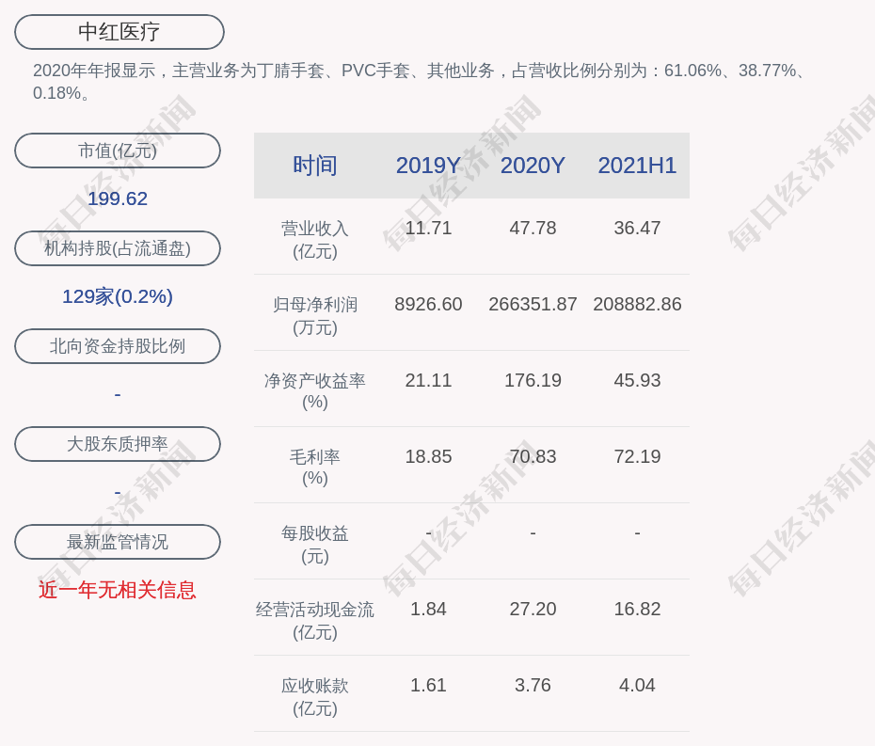Select the 2020Y column header
This screenshot has height=746, width=875.
533,166
